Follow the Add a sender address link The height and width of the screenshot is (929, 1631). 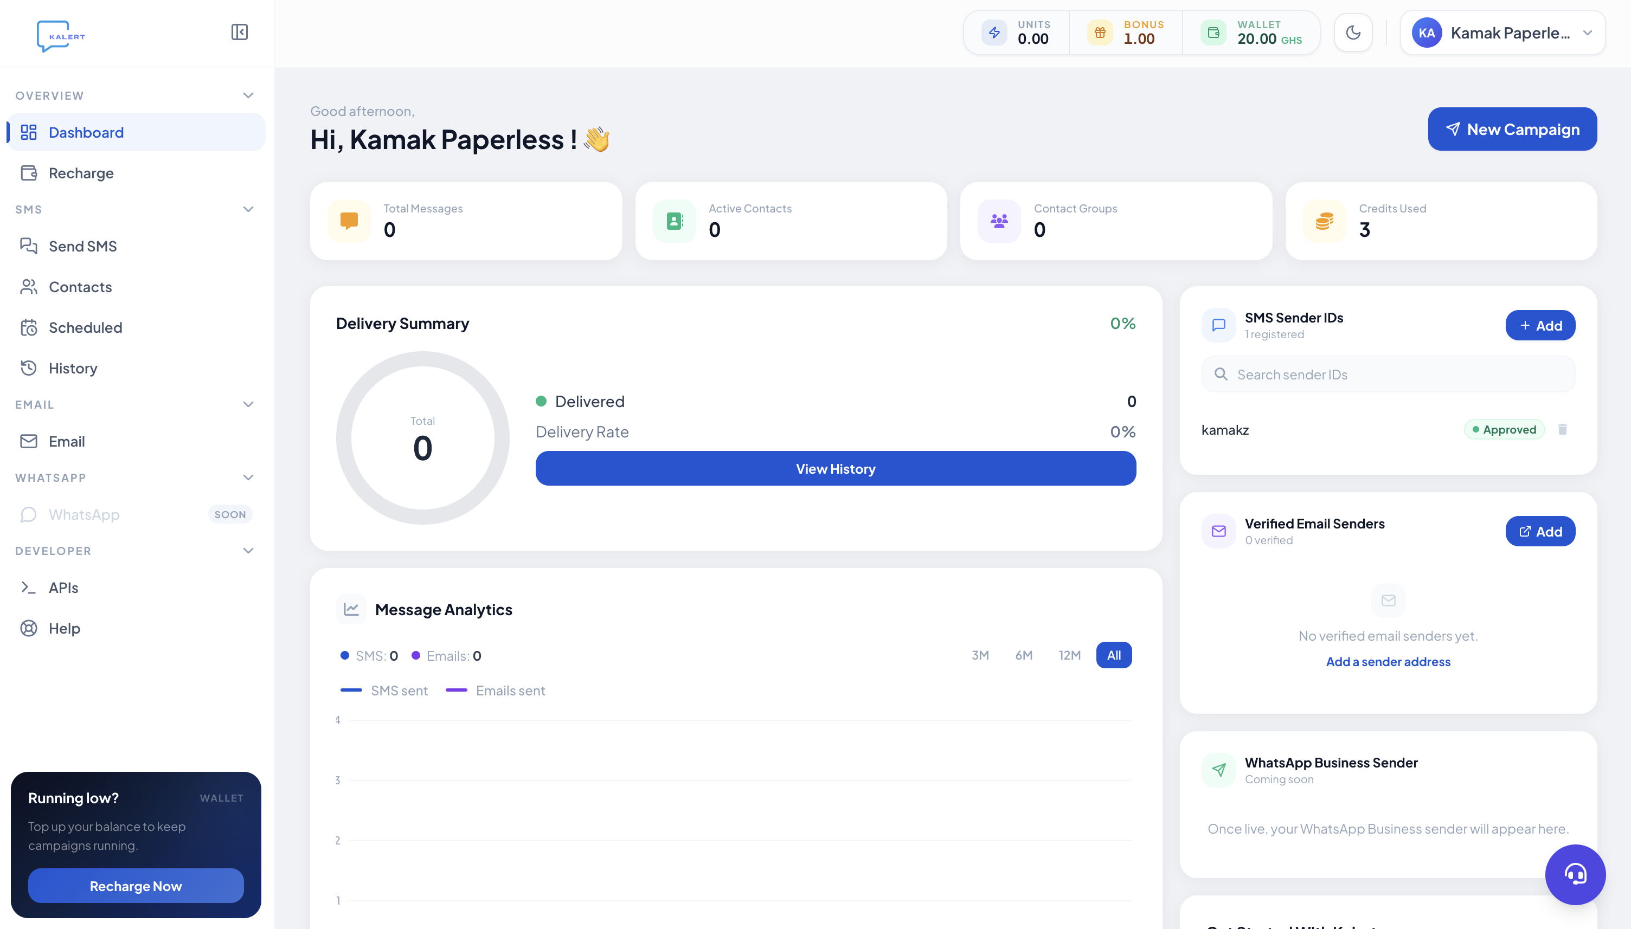1388,662
